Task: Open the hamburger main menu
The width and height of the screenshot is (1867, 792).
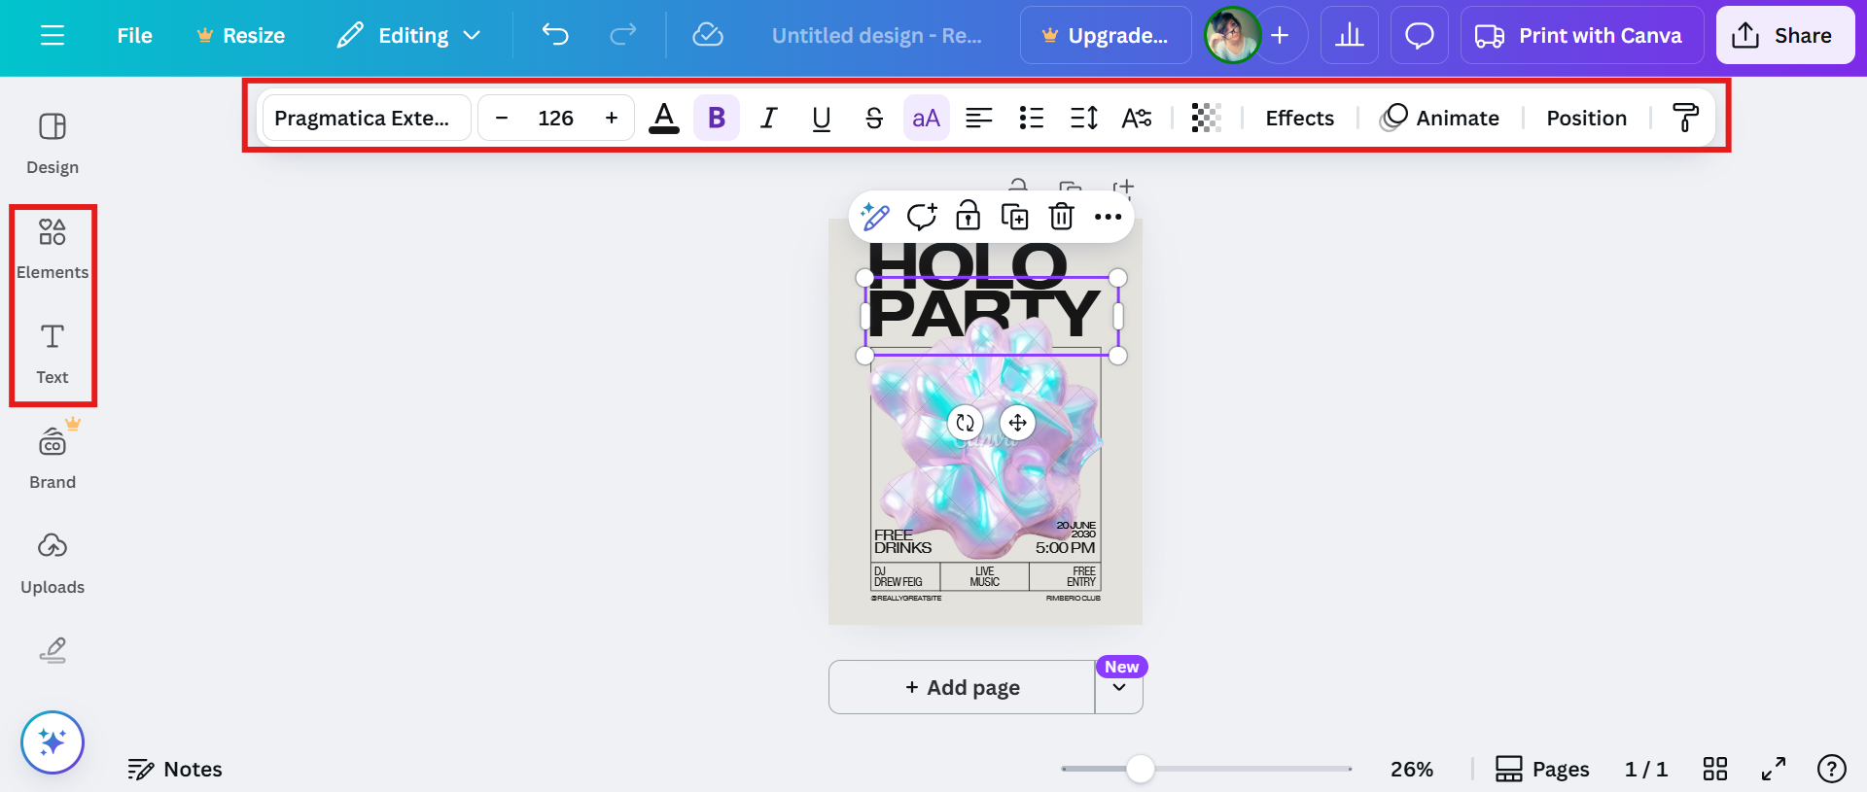Action: tap(53, 36)
